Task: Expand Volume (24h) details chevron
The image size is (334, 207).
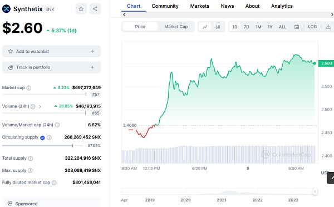Action: 40,106
